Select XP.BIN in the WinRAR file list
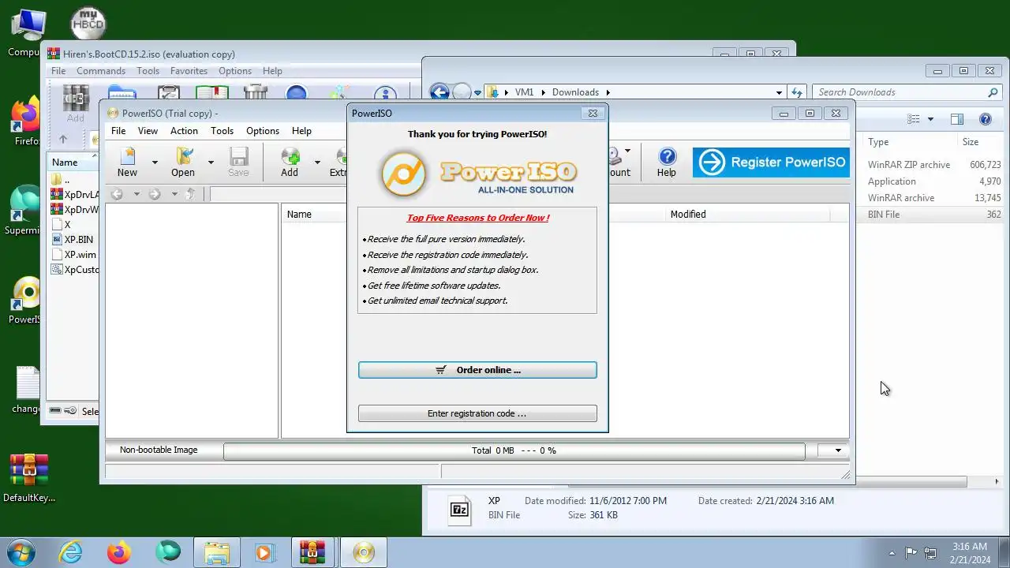This screenshot has height=568, width=1010. [x=79, y=240]
